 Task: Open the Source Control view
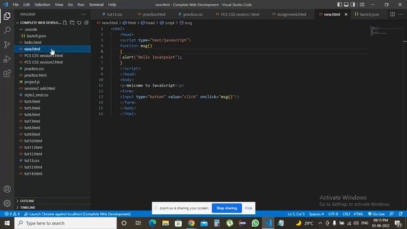[x=7, y=45]
